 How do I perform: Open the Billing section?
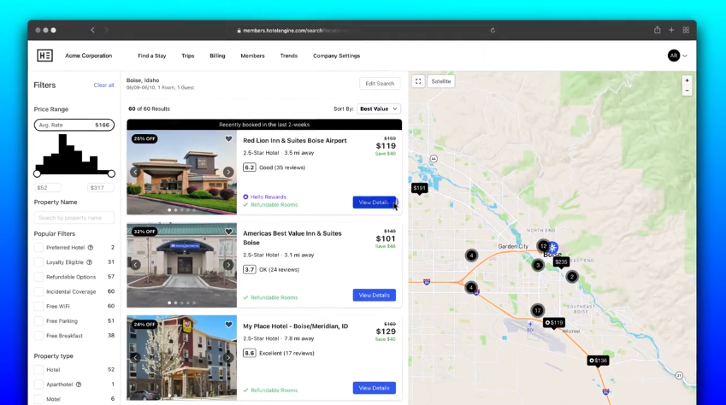click(217, 56)
